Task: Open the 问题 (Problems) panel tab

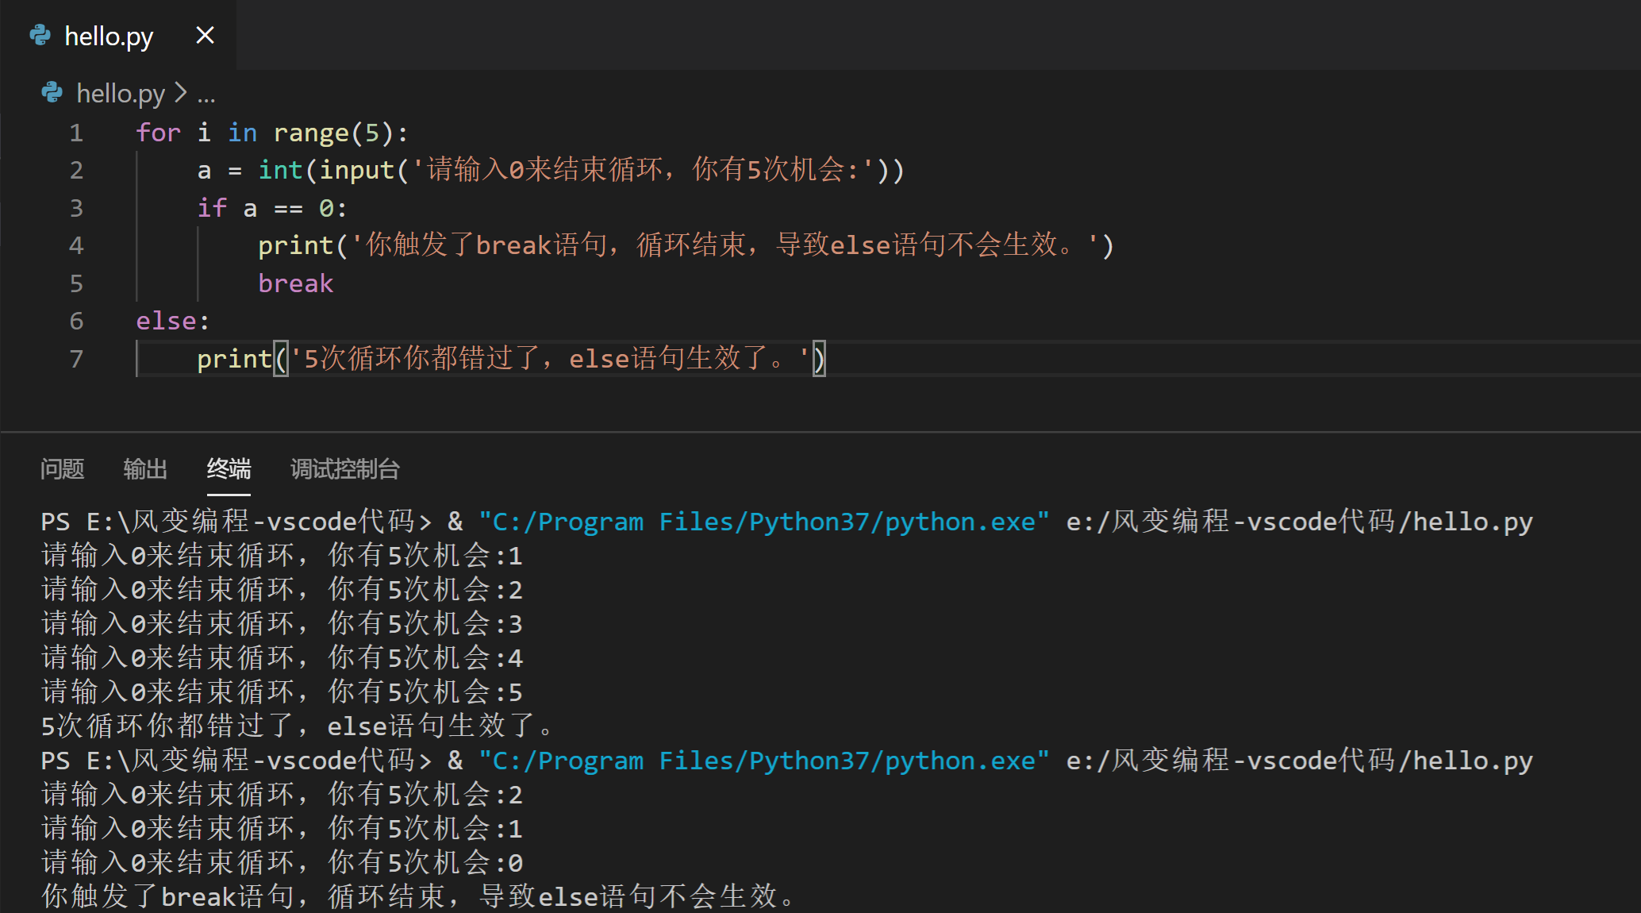Action: pos(62,469)
